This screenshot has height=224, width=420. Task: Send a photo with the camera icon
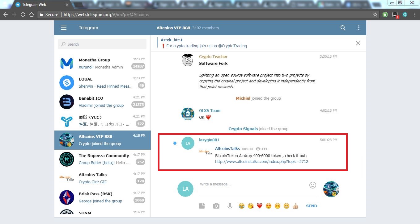(x=216, y=206)
